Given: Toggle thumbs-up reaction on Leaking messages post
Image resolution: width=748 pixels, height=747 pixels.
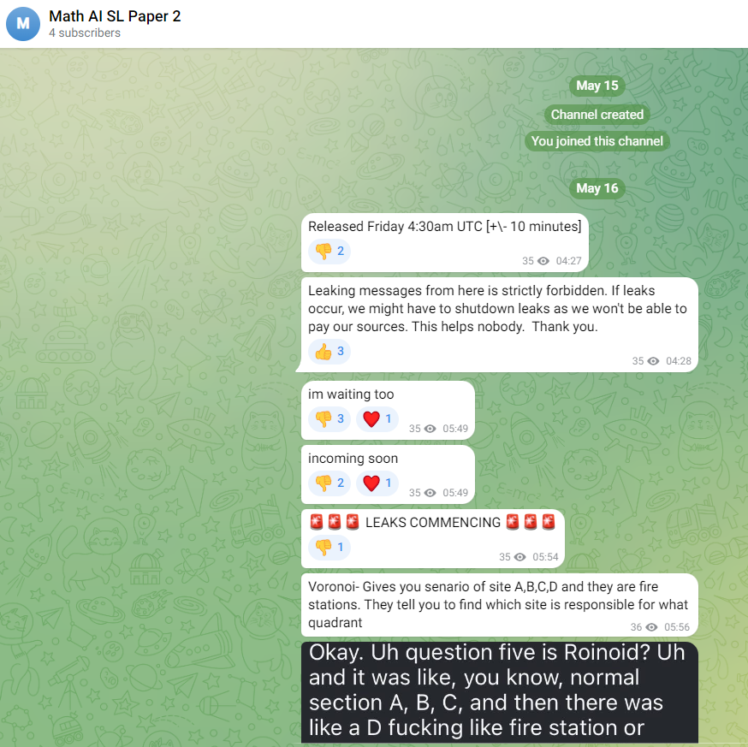Looking at the screenshot, I should click(329, 352).
